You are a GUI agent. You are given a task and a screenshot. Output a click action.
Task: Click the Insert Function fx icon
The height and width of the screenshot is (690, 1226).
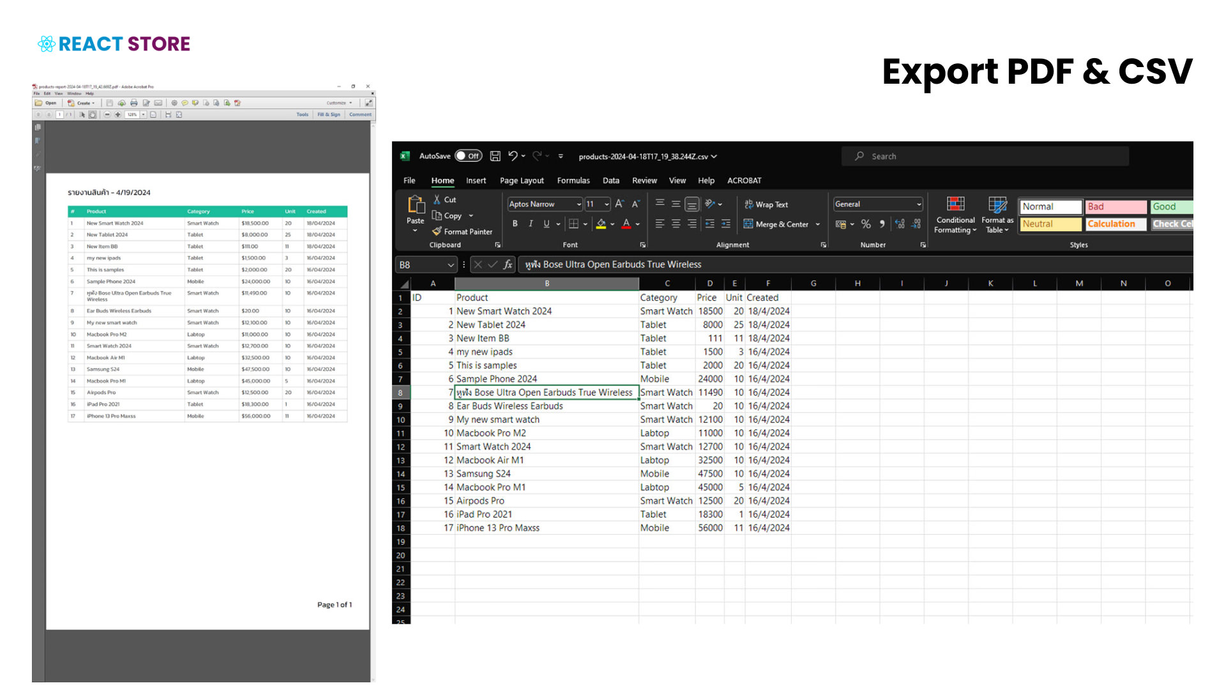[508, 264]
